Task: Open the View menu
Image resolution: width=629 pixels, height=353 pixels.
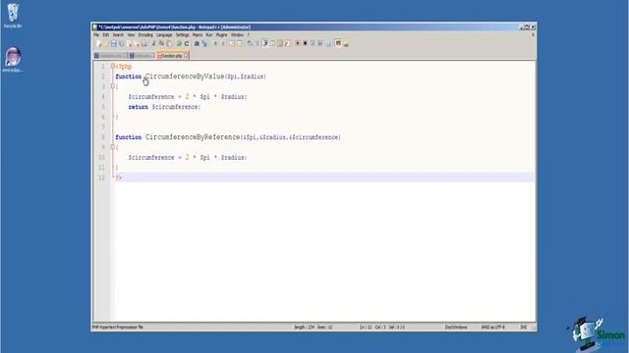Action: 131,35
